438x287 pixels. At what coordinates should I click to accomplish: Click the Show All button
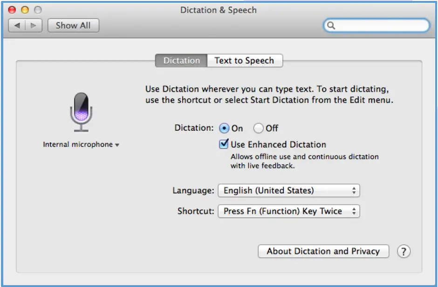tap(73, 25)
